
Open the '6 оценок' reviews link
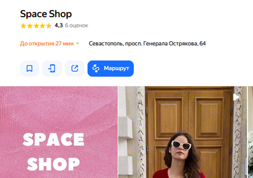pyautogui.click(x=77, y=25)
